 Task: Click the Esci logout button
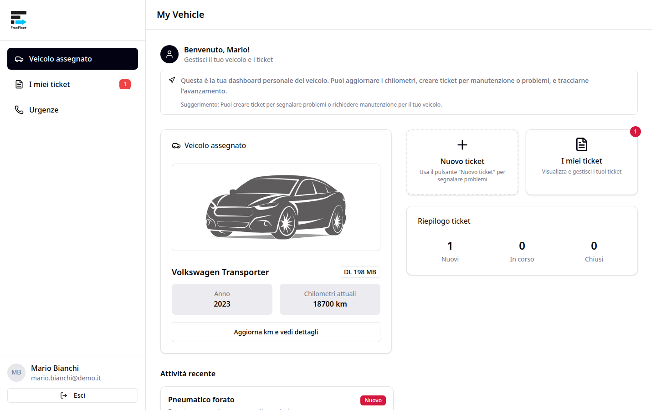tap(72, 395)
